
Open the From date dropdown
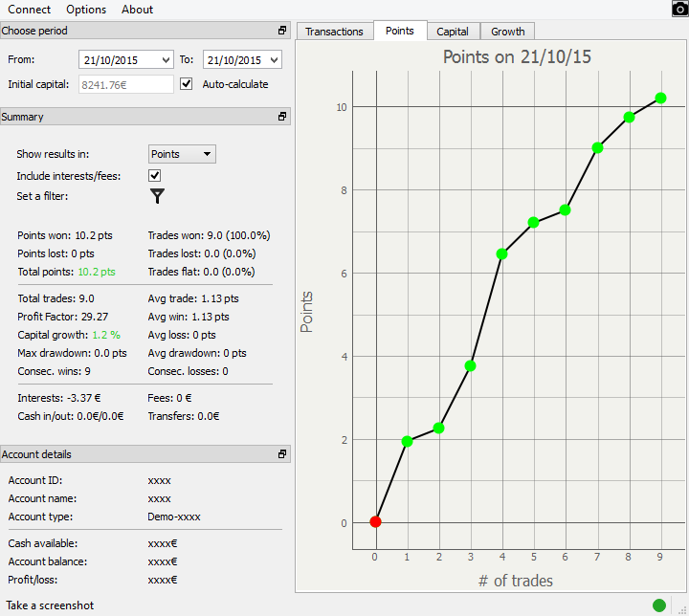[x=166, y=59]
